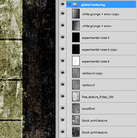Viewport: 137px width, 138px height.
Task: Select the global texturing group name
Action: pos(93,5)
